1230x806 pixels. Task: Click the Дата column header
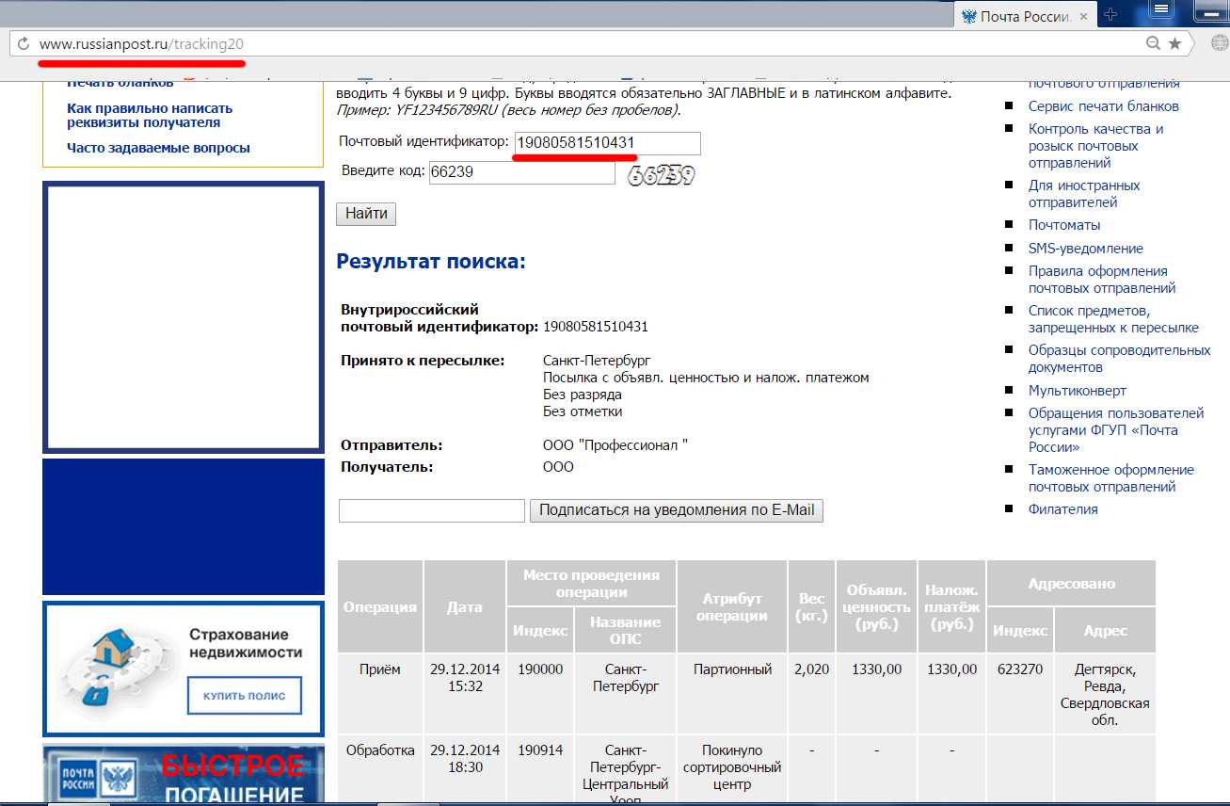(x=465, y=606)
